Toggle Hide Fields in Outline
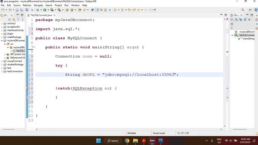Screen dimensions: 258x145 [241, 20]
